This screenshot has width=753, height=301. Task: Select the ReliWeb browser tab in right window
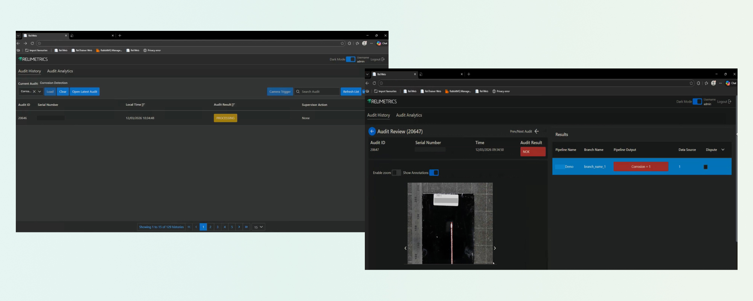[394, 74]
